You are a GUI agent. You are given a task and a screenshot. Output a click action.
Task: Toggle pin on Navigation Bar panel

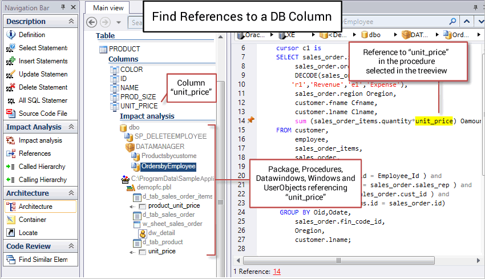pos(63,7)
